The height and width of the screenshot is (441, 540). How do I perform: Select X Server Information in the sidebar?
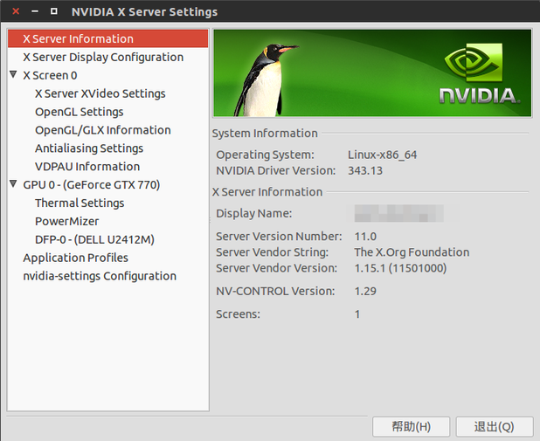click(78, 39)
